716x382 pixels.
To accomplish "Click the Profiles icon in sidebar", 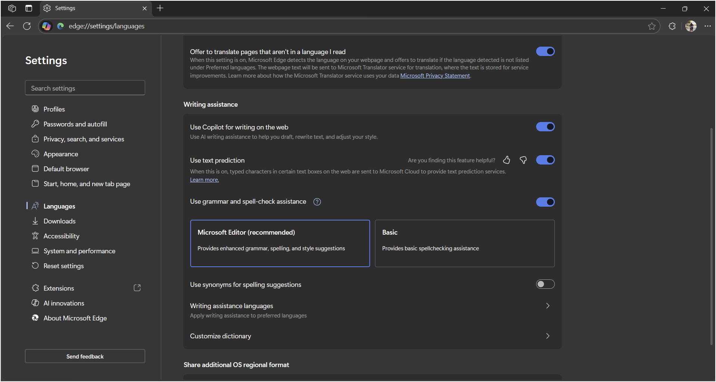I will tap(35, 109).
